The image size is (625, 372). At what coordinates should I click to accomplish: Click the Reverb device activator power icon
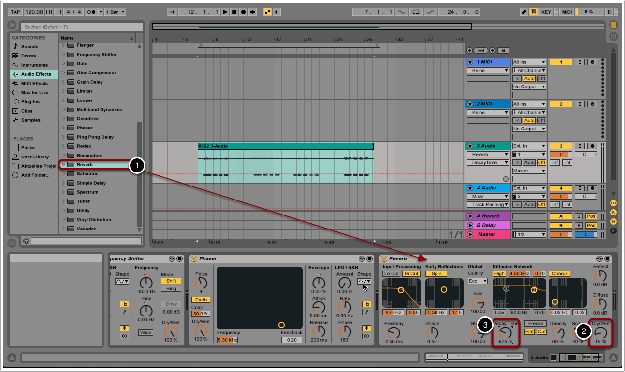click(384, 259)
